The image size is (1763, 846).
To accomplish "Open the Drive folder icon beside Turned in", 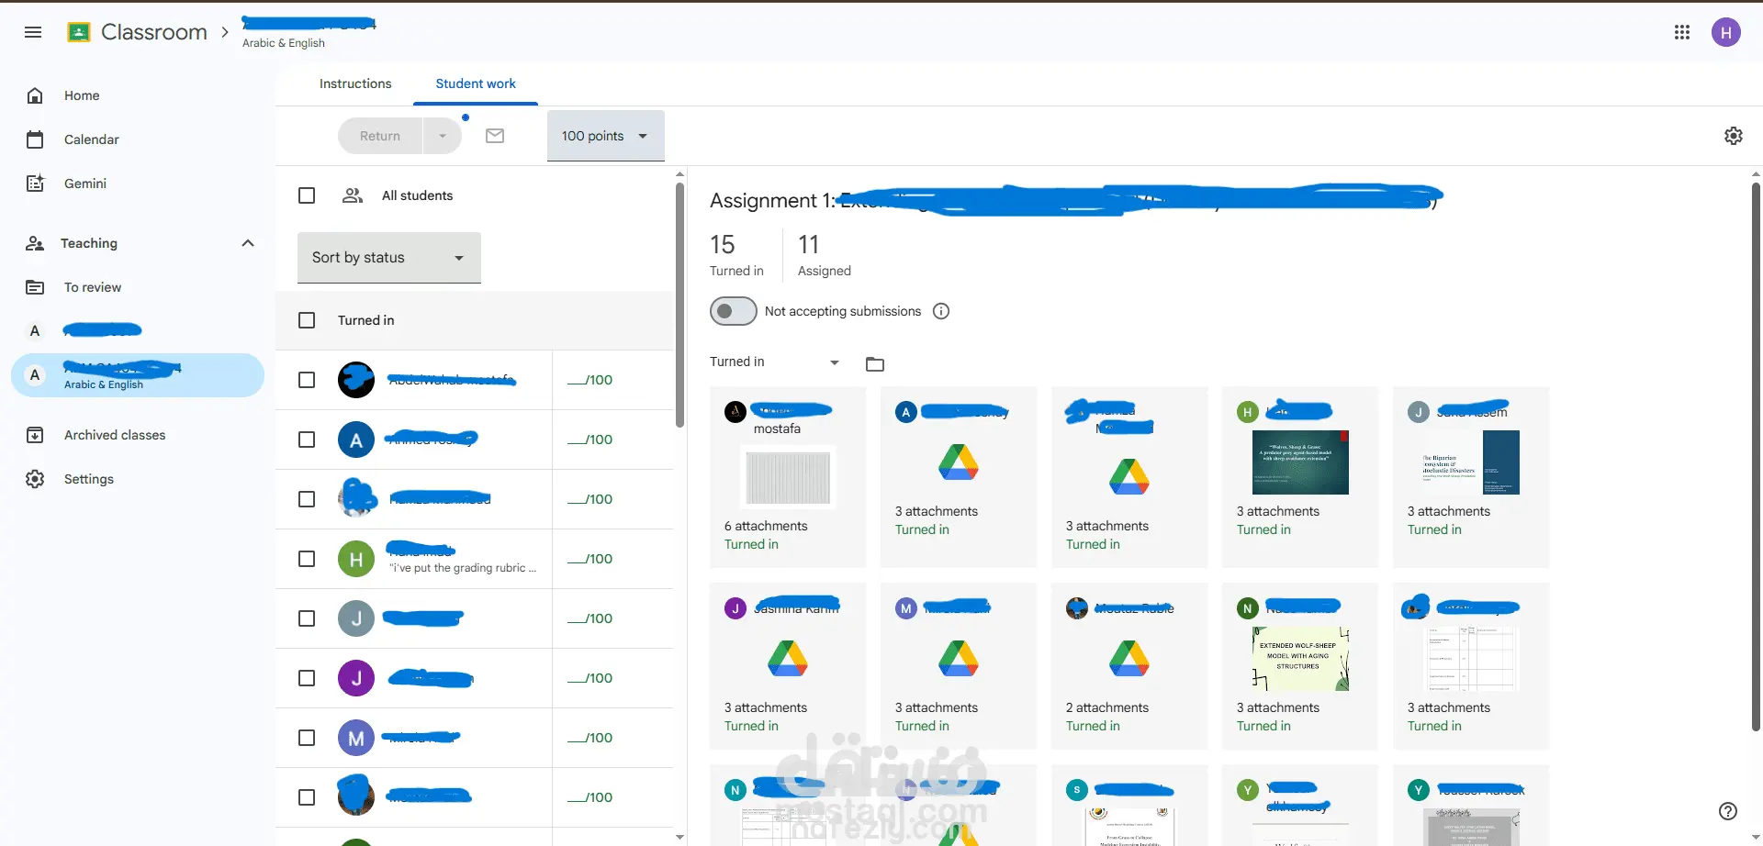I will point(875,364).
